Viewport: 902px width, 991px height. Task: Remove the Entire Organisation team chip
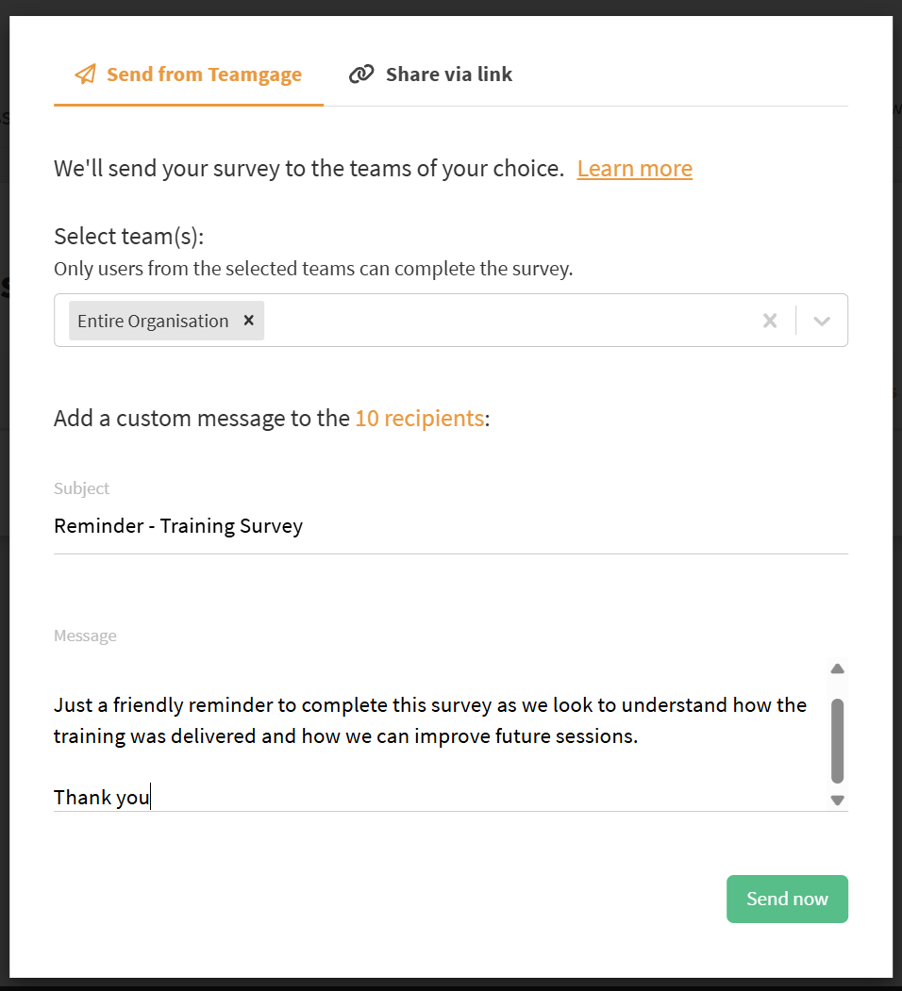point(249,321)
